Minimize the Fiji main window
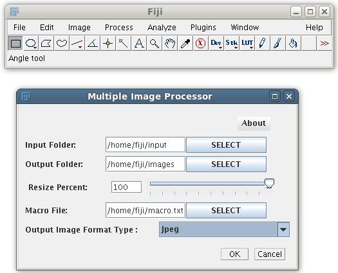The image size is (338, 273). click(x=296, y=12)
